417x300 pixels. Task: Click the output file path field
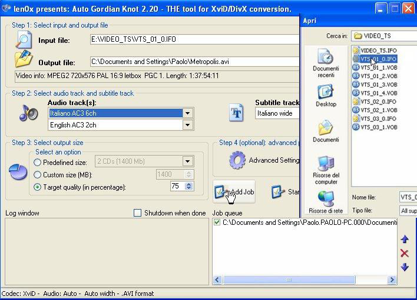point(194,61)
